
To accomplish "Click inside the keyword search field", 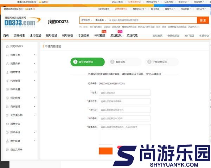I will 152,20.
